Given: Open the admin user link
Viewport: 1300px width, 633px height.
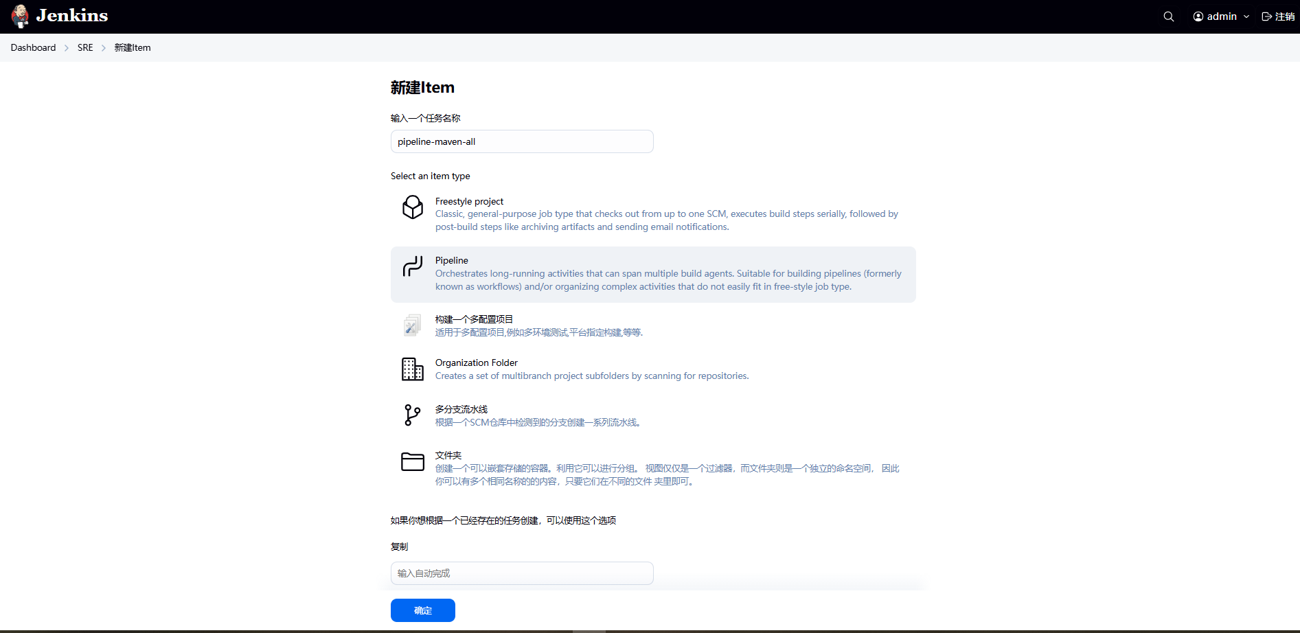Looking at the screenshot, I should [1222, 16].
